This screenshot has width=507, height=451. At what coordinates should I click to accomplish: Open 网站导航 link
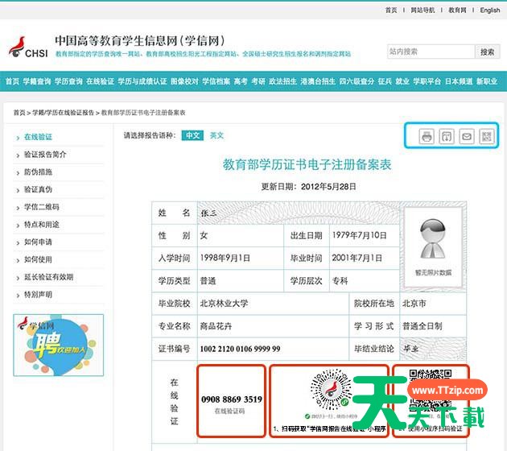422,10
